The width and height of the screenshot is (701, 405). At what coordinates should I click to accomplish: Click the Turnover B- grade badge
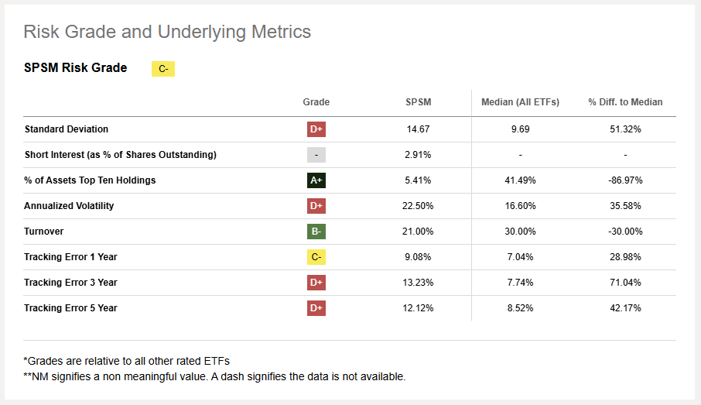316,232
